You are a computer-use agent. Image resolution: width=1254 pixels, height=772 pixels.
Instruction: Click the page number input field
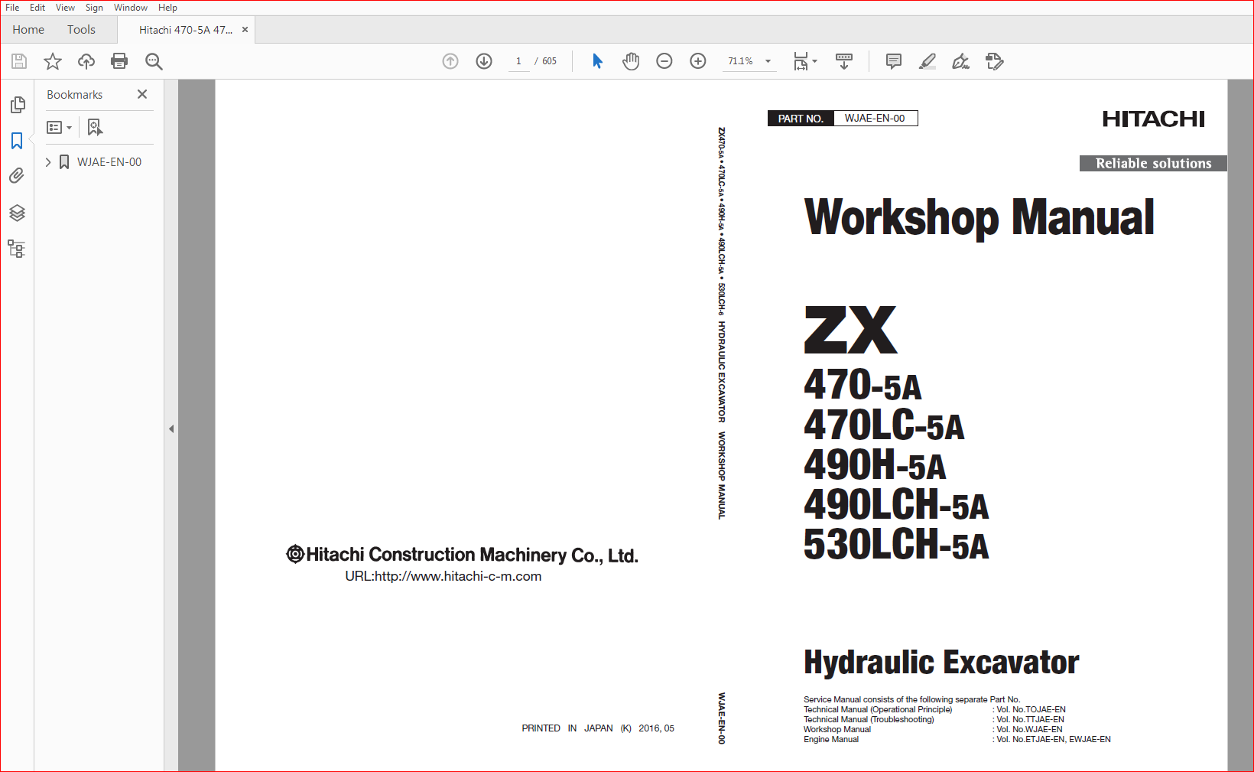tap(518, 61)
